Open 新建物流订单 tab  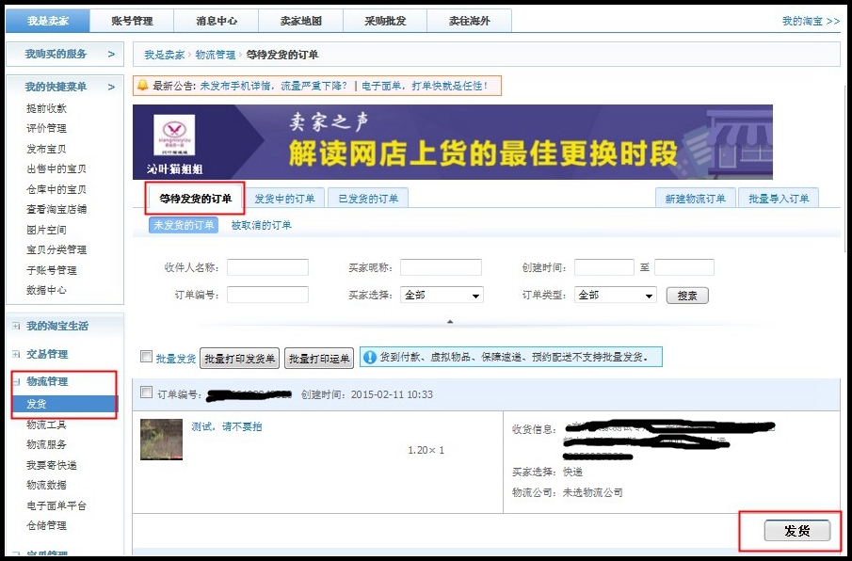coord(696,199)
